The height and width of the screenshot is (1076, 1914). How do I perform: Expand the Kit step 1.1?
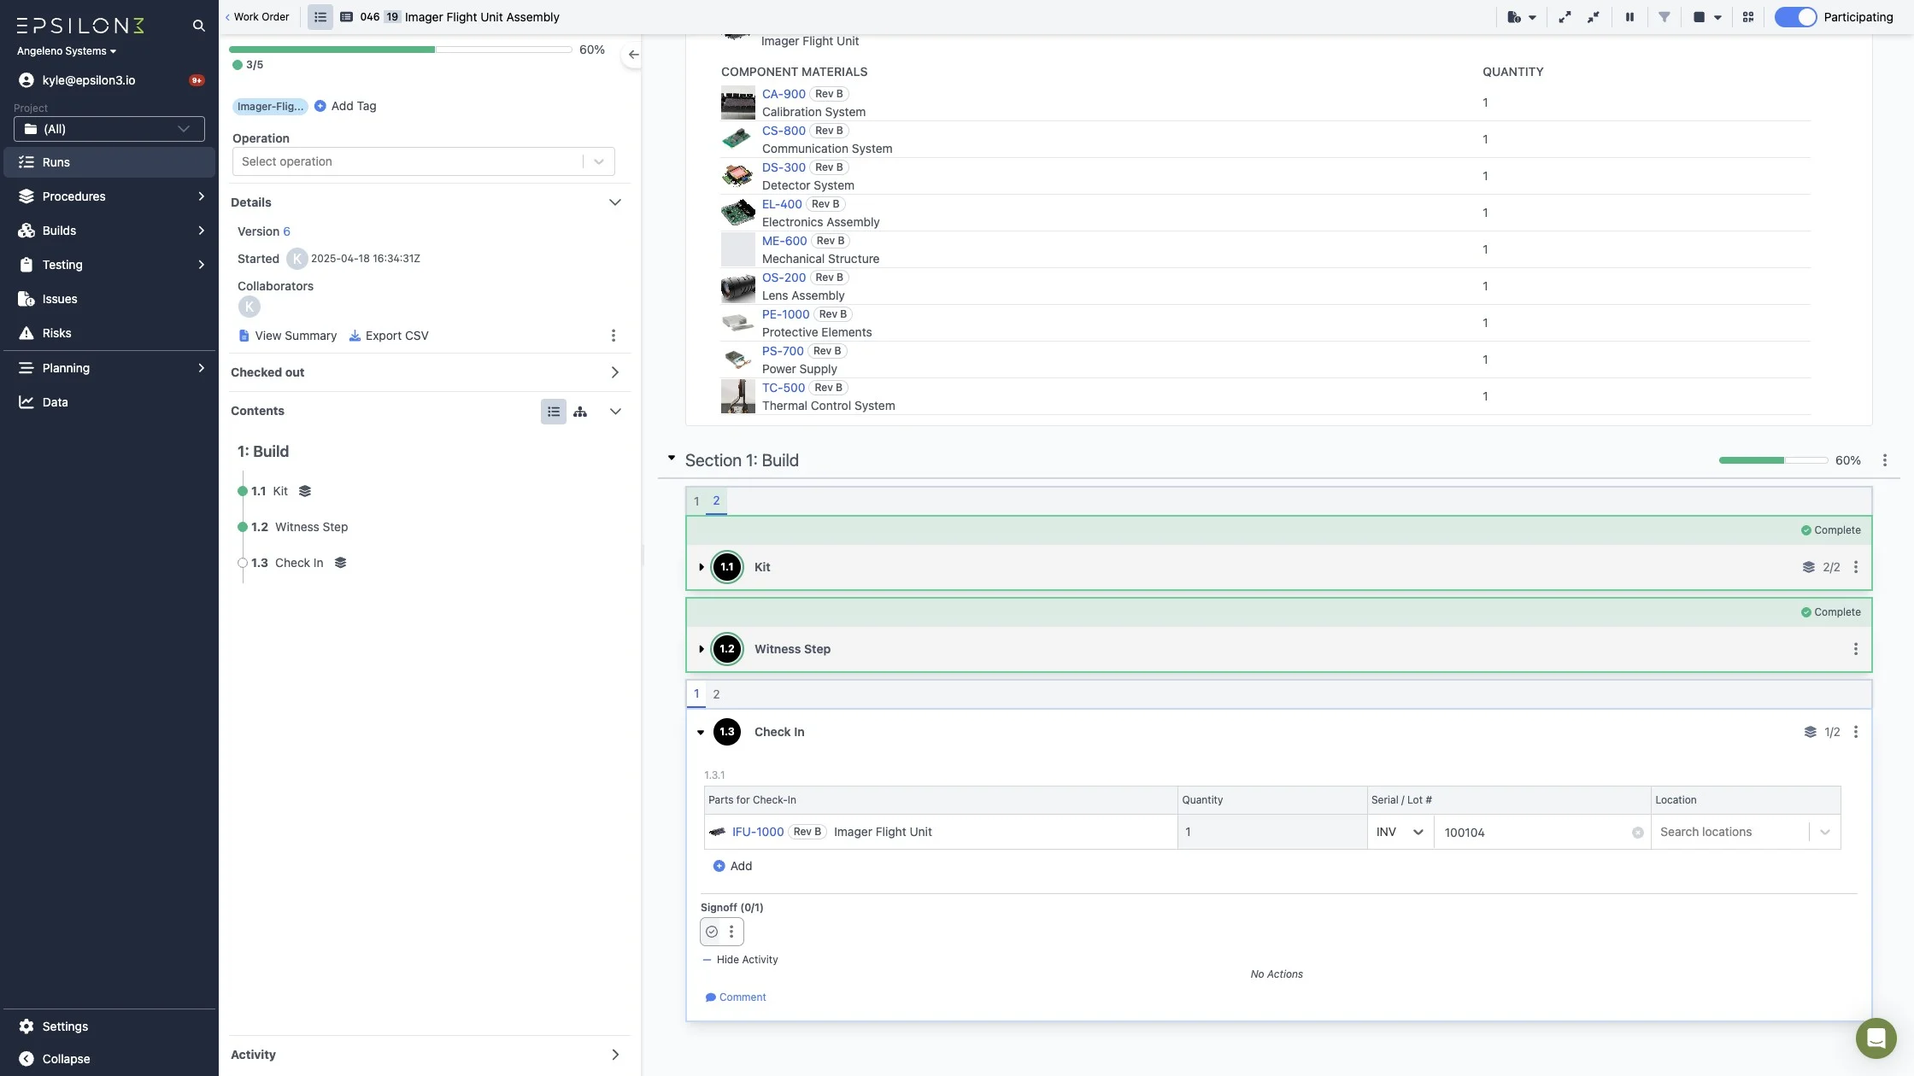click(x=702, y=567)
